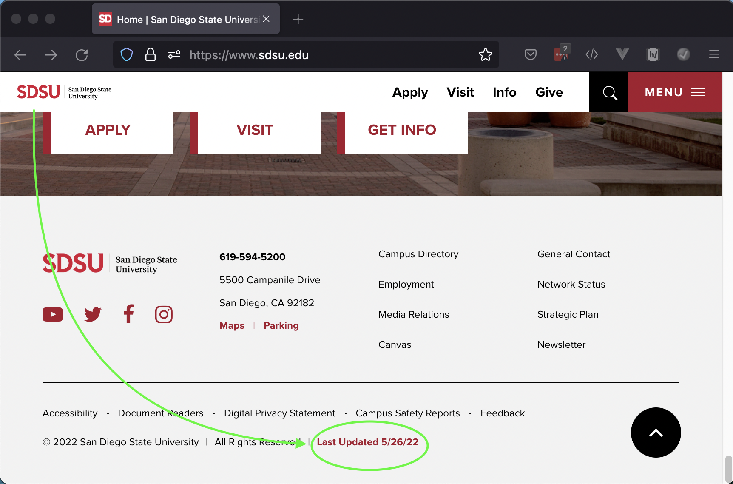Select Visit in top navigation

(460, 92)
